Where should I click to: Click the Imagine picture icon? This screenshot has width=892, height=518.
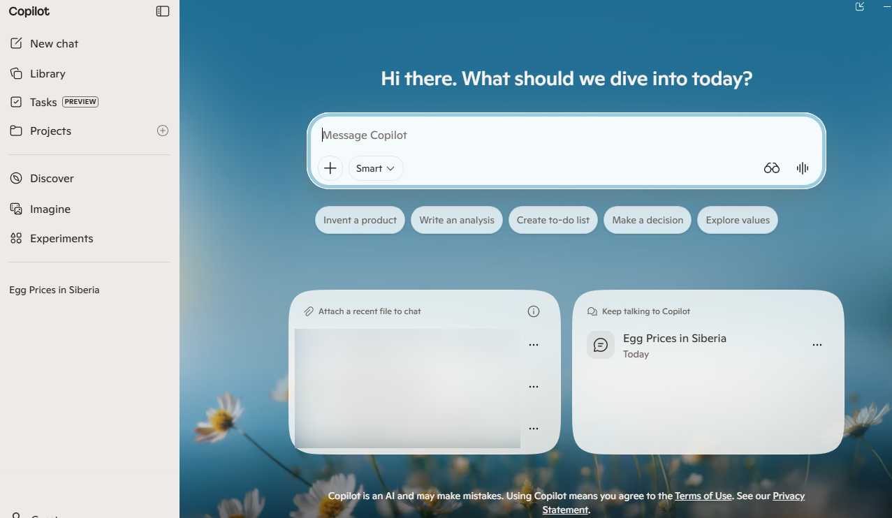click(16, 209)
